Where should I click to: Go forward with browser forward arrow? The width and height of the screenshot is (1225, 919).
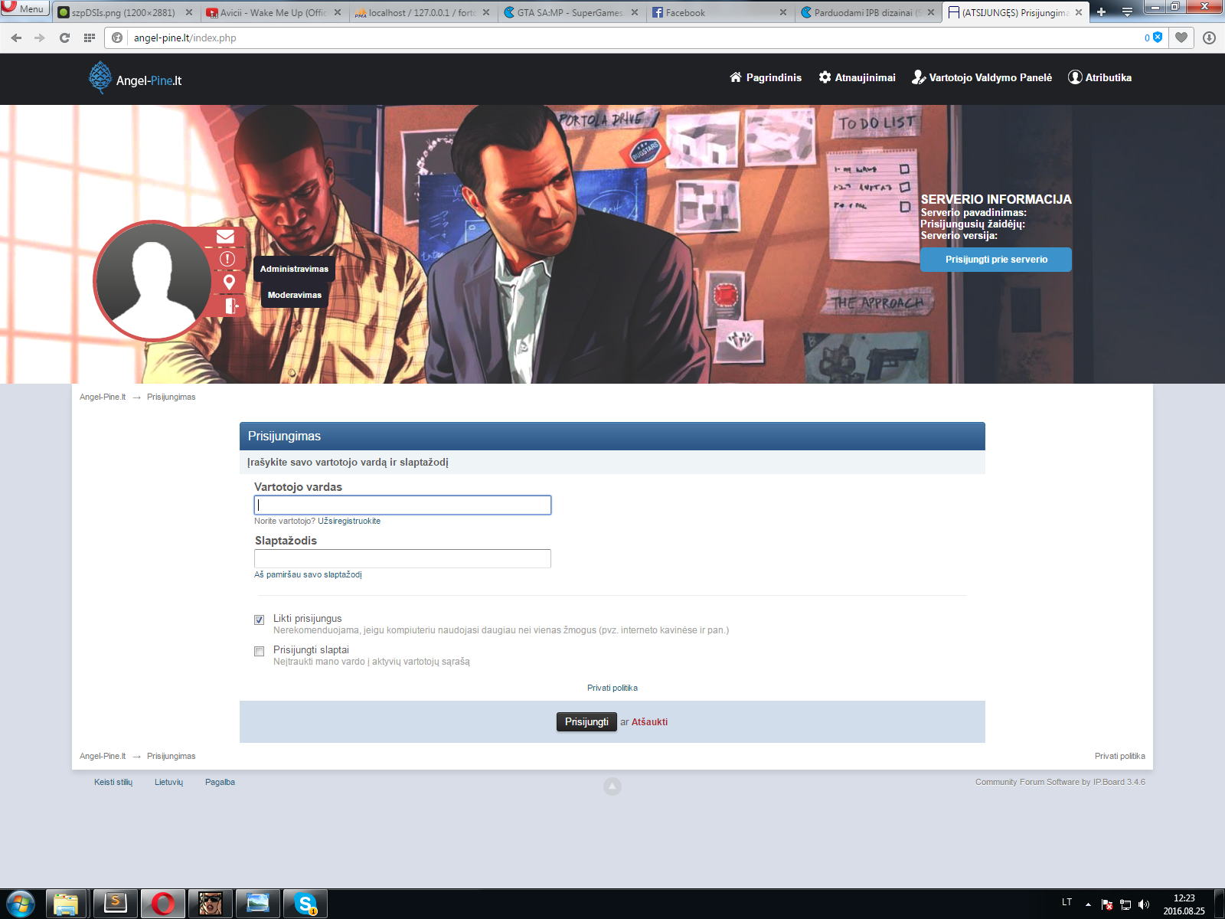40,38
